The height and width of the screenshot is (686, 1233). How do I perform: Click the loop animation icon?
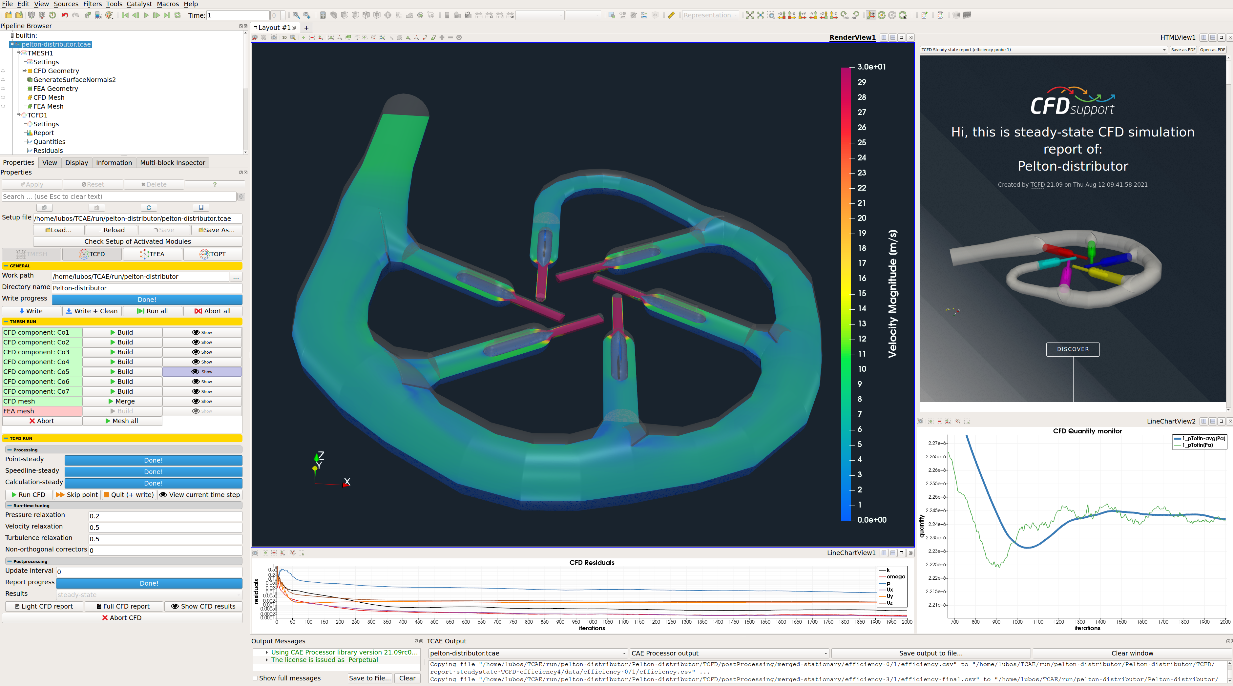coord(178,15)
